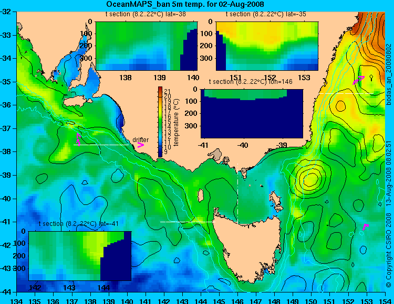Click the 't section (8.2..22°C) lat=-38' heading
This screenshot has height=304, width=394.
(146, 14)
